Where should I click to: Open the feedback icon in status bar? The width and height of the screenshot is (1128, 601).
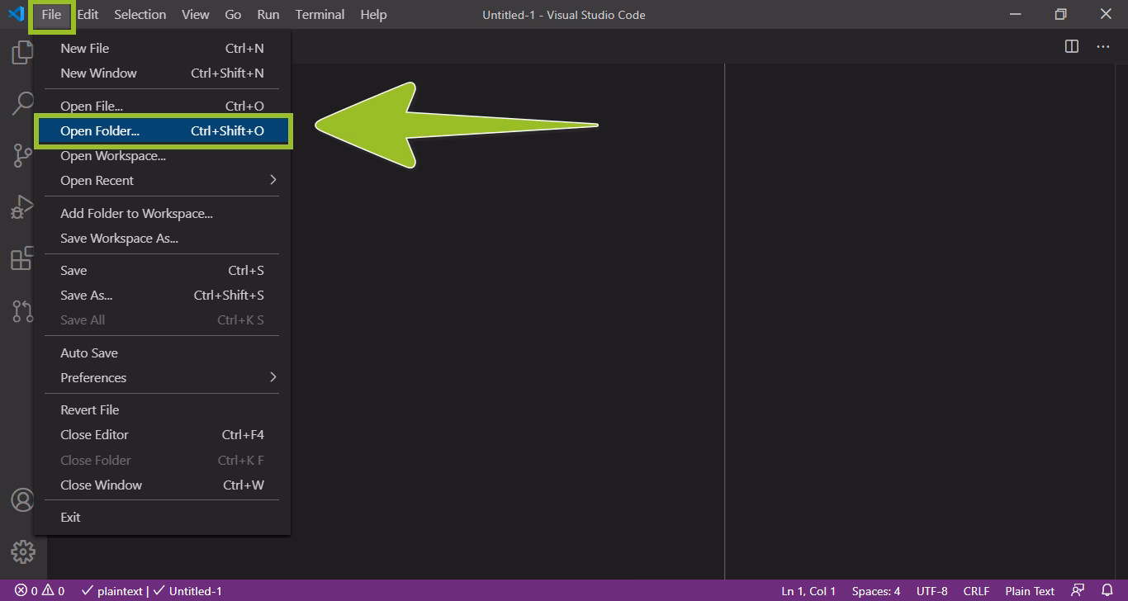pos(1078,590)
